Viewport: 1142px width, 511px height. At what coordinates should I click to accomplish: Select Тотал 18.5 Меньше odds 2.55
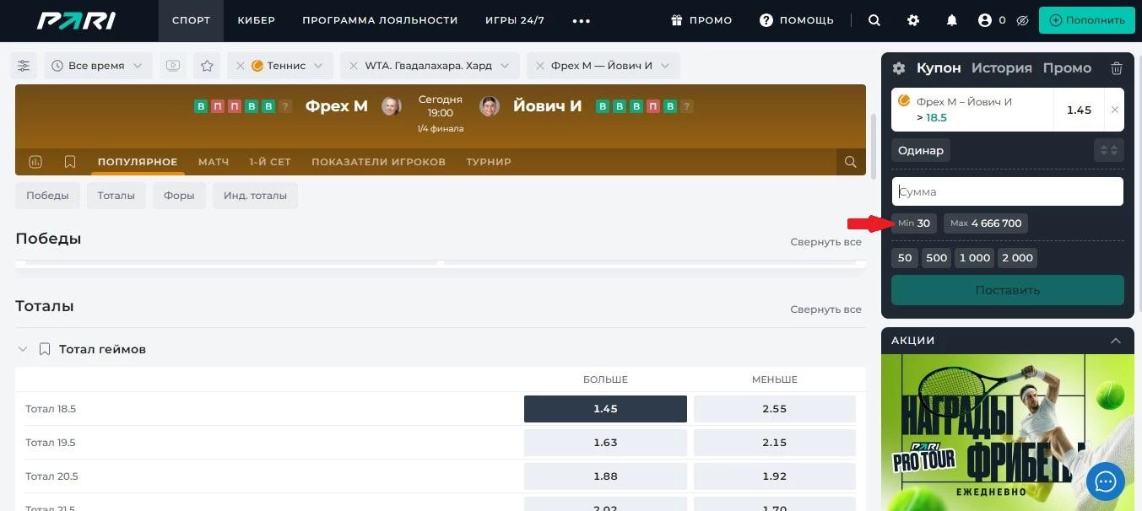point(775,409)
